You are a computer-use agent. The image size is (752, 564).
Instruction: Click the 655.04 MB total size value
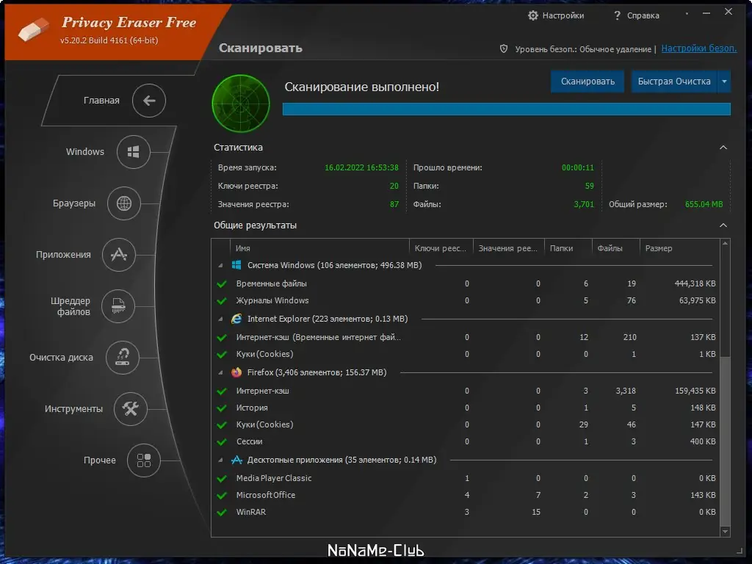pyautogui.click(x=704, y=204)
